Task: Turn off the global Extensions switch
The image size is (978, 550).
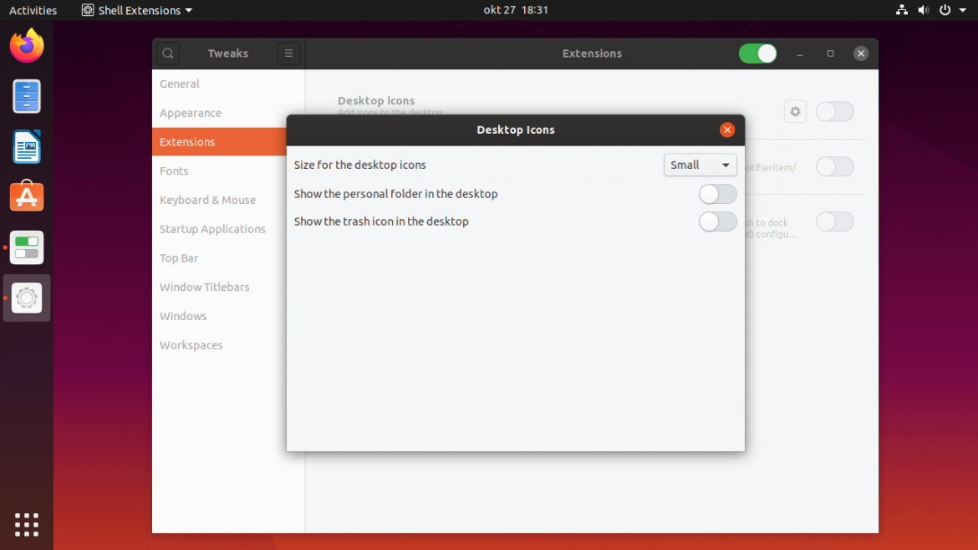Action: pos(758,53)
